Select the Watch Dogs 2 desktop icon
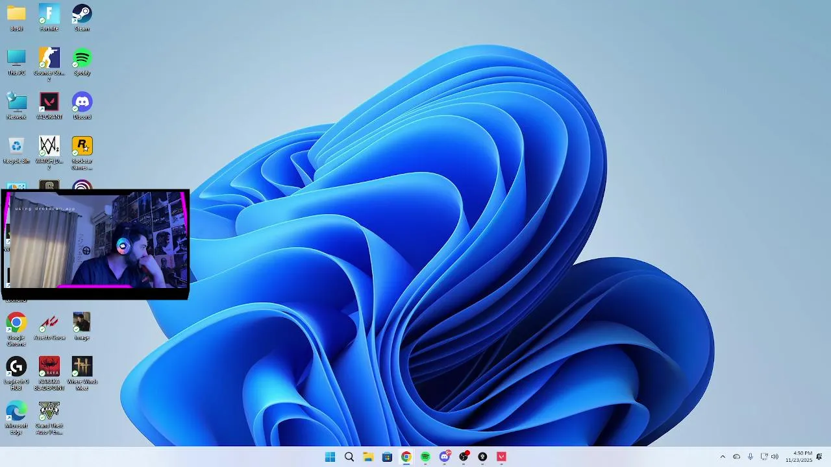This screenshot has height=467, width=831. pyautogui.click(x=49, y=153)
